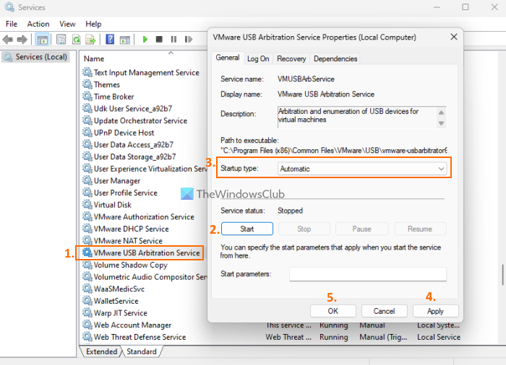Click the gear icon beside User Manager
The image size is (506, 365).
tap(87, 180)
